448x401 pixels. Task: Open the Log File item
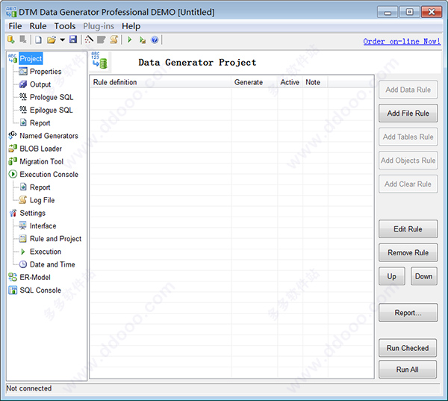click(43, 200)
